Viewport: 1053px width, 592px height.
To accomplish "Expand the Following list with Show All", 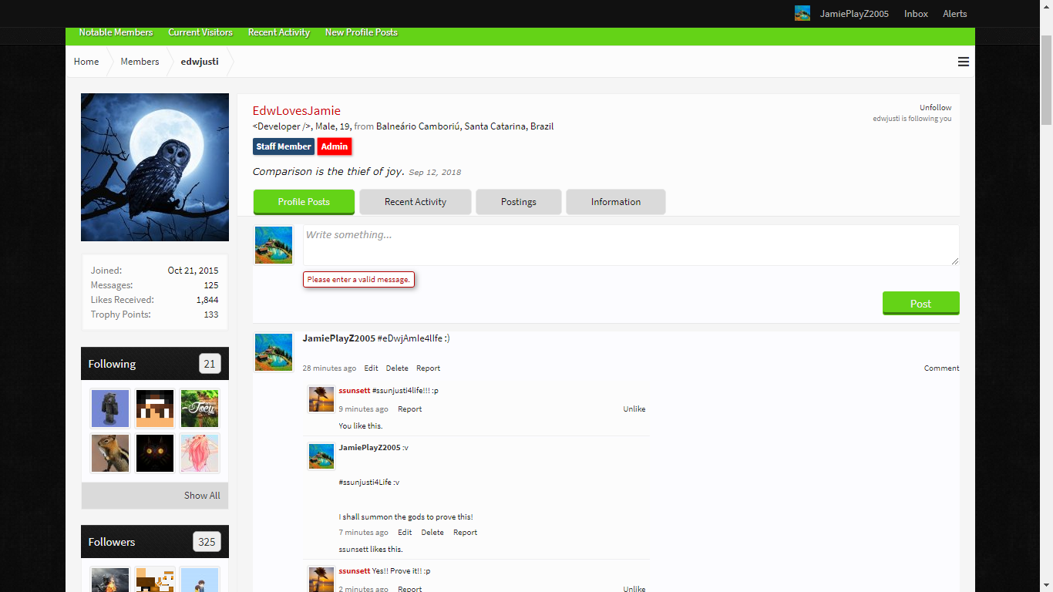I will click(x=202, y=496).
